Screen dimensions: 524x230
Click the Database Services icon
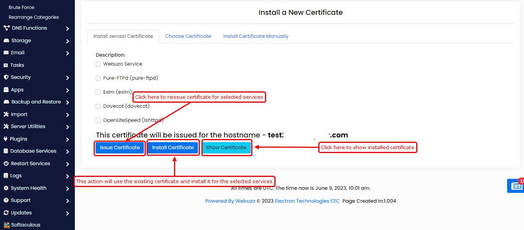pyautogui.click(x=6, y=151)
